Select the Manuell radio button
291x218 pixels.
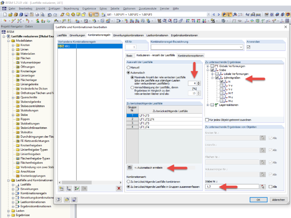128,67
